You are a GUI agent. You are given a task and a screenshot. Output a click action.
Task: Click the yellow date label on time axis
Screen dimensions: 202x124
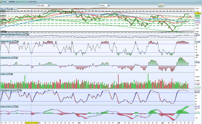point(31,123)
